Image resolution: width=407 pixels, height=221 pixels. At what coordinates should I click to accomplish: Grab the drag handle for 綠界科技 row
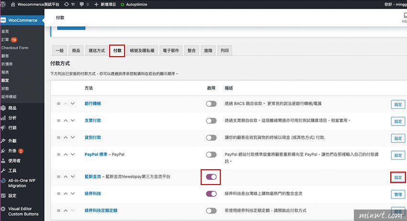(x=59, y=194)
